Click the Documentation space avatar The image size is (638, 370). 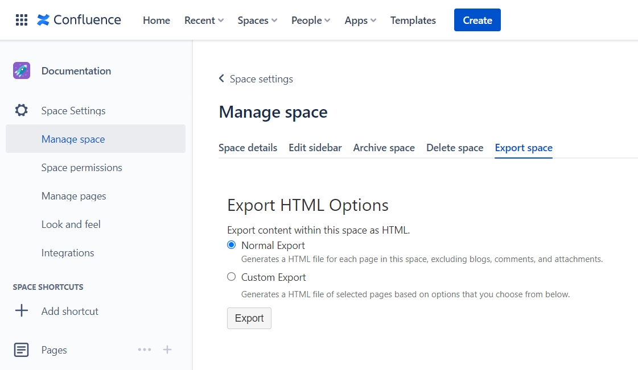pos(21,70)
